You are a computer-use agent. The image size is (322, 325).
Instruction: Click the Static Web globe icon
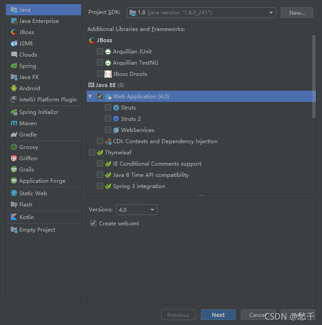coord(14,193)
